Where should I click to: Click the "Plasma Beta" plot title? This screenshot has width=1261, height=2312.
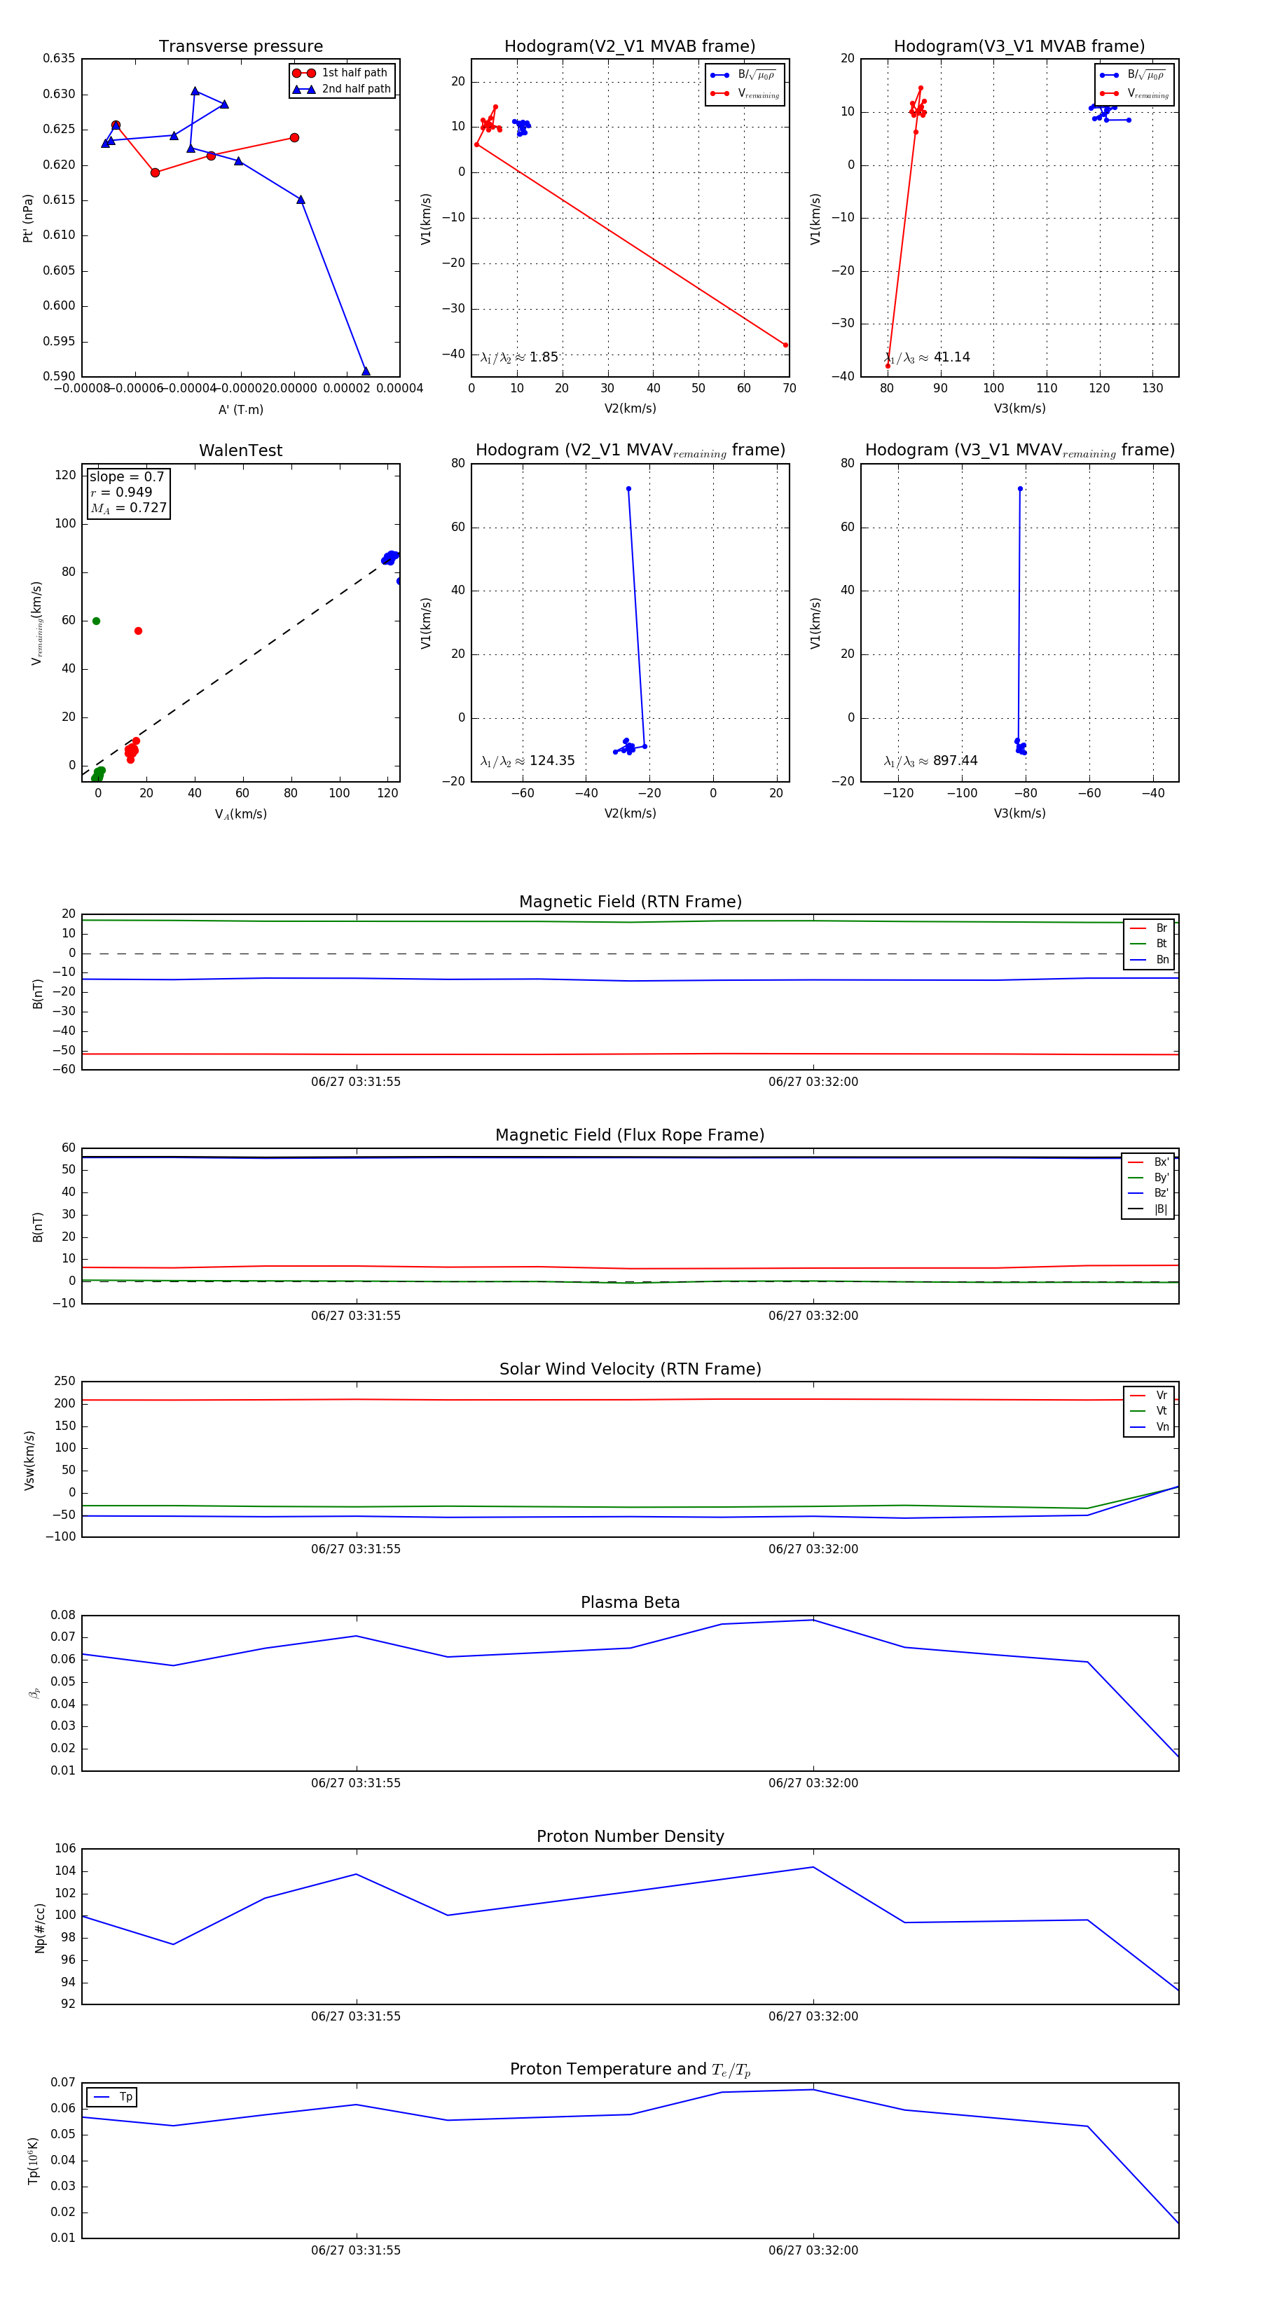(630, 1602)
